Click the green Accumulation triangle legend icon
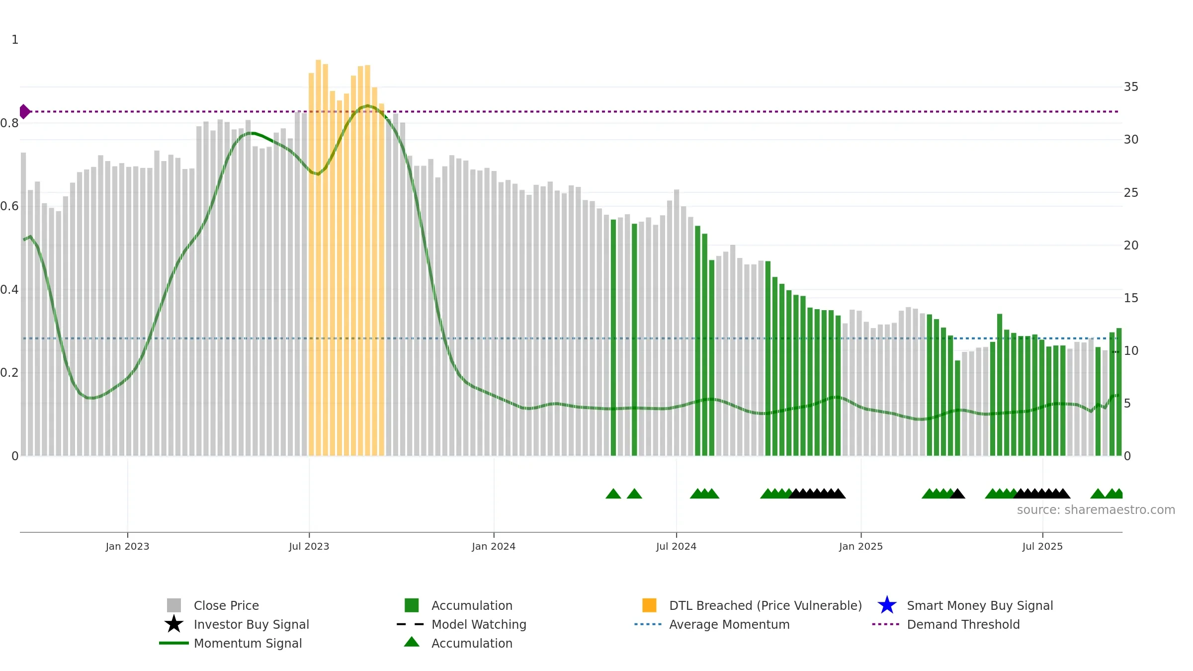The height and width of the screenshot is (671, 1193). [x=412, y=642]
